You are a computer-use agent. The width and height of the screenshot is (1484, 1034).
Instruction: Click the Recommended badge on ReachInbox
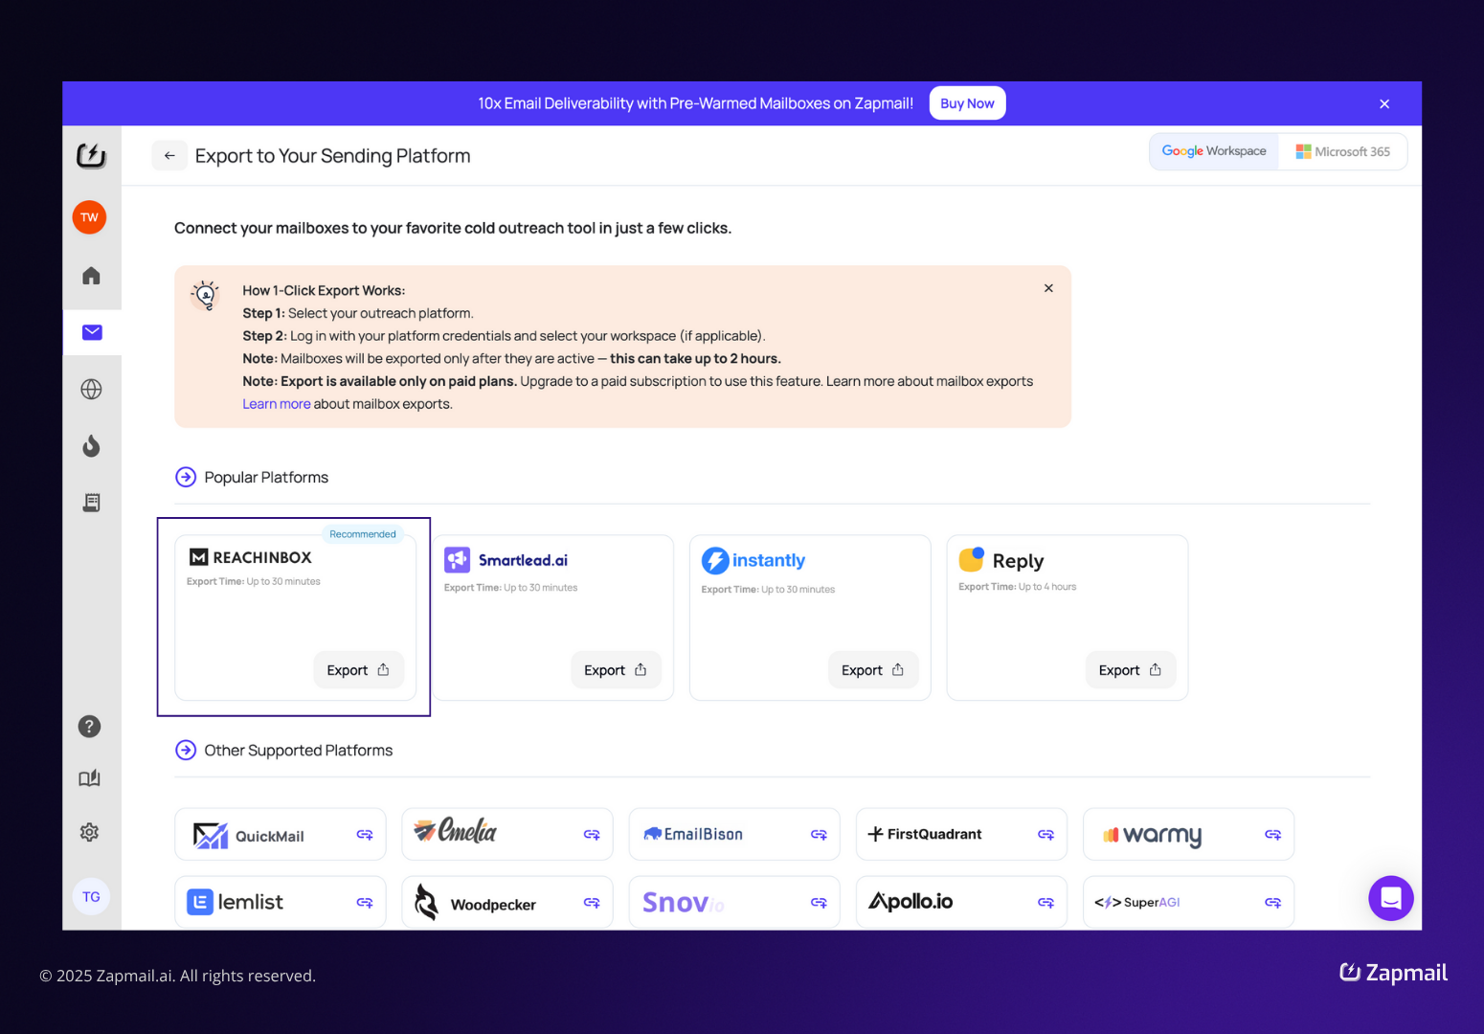point(362,534)
